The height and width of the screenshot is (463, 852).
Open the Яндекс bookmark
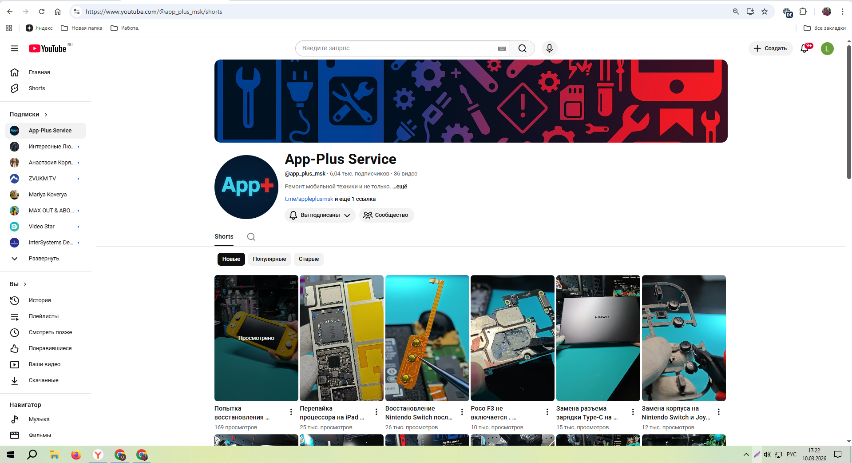39,28
